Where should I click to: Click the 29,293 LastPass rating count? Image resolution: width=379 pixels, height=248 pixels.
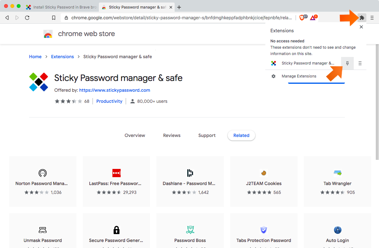point(129,192)
